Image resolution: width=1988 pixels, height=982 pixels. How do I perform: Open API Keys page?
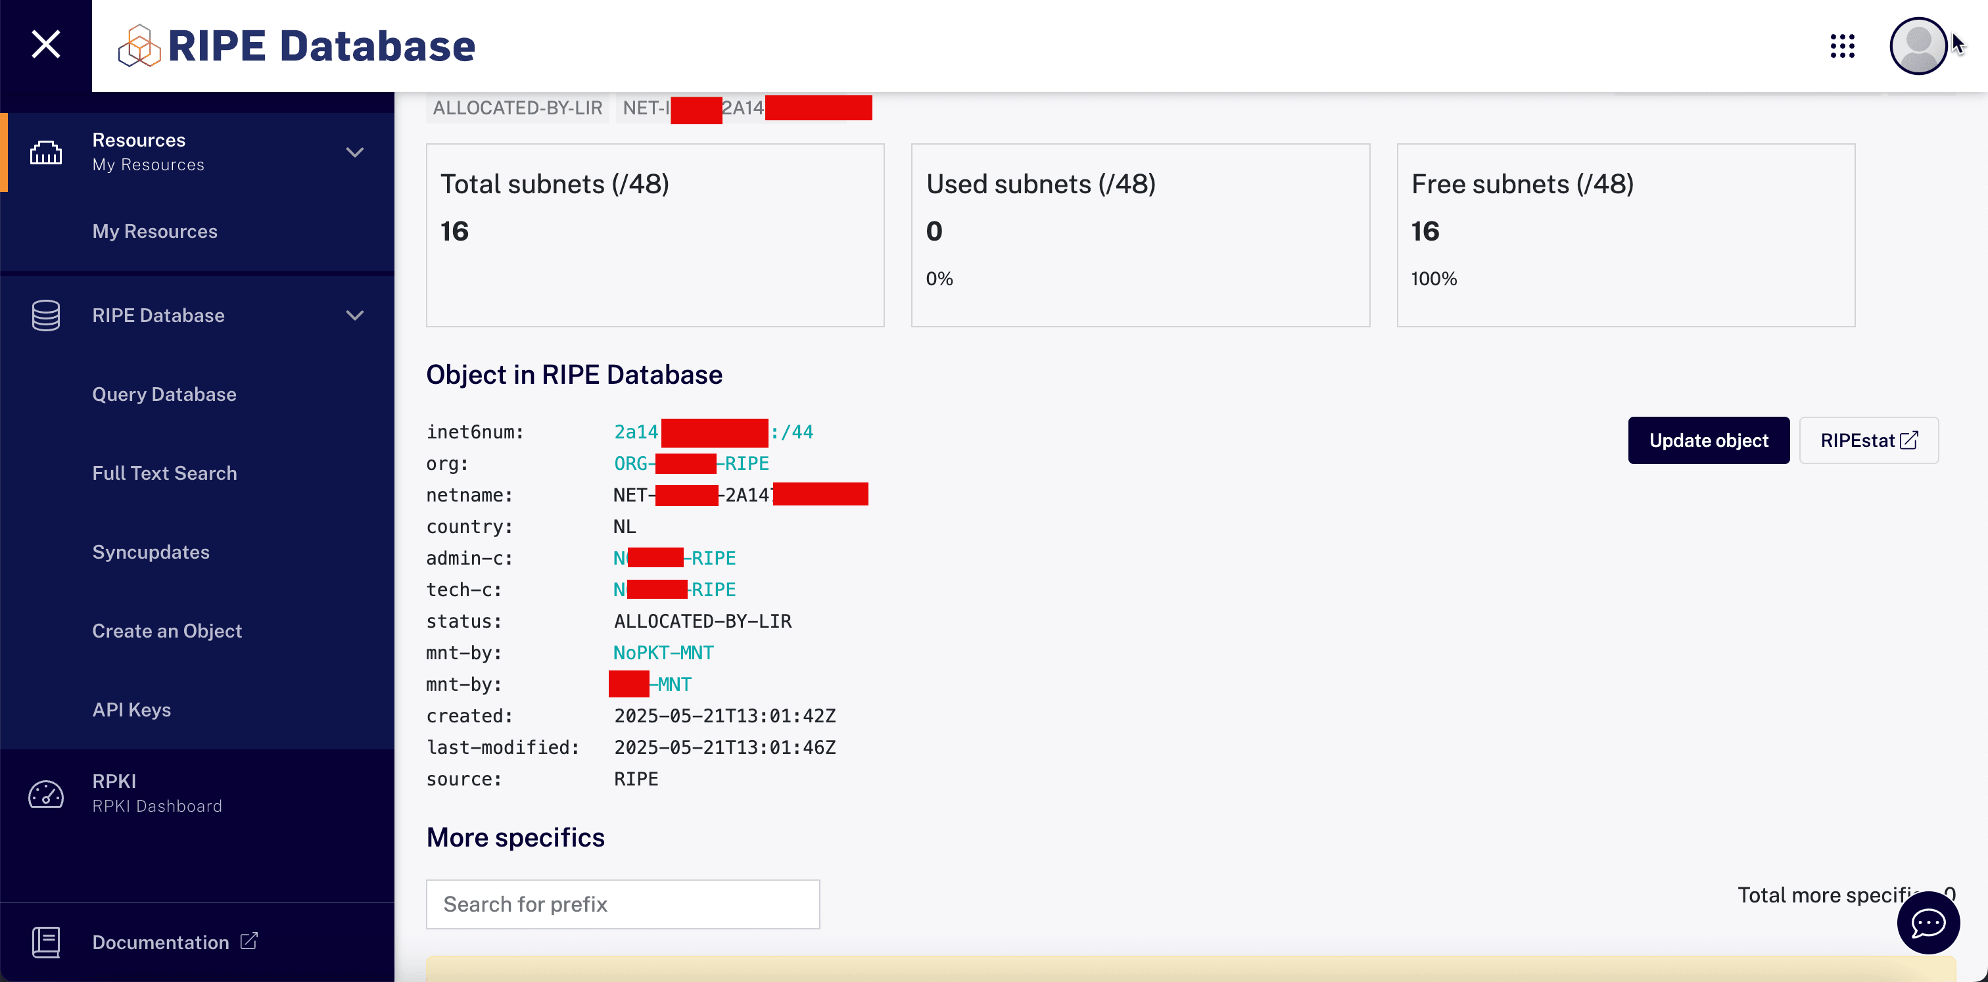point(131,709)
